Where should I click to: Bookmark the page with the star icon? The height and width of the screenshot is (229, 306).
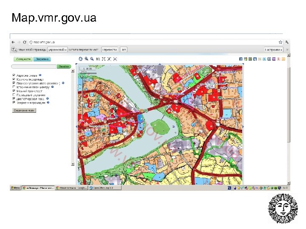click(x=280, y=42)
